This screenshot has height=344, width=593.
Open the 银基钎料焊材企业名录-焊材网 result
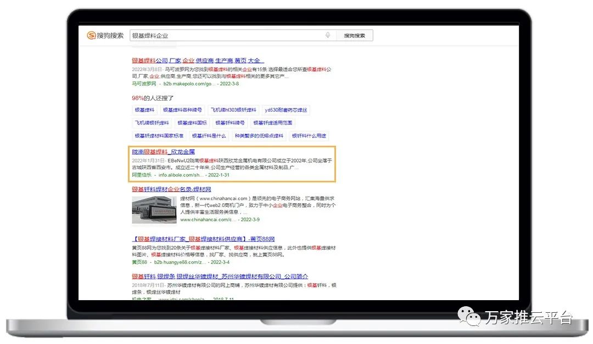coord(171,190)
